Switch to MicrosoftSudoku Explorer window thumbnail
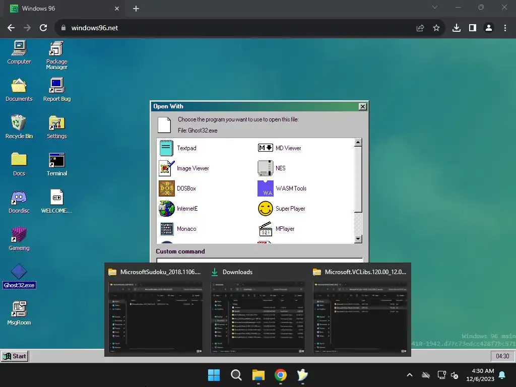The image size is (516, 387). tap(155, 310)
